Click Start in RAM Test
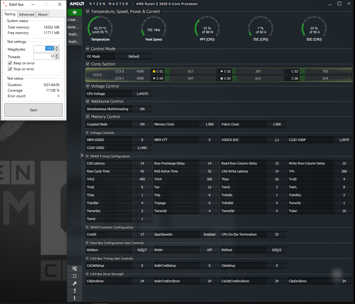 click(34, 110)
